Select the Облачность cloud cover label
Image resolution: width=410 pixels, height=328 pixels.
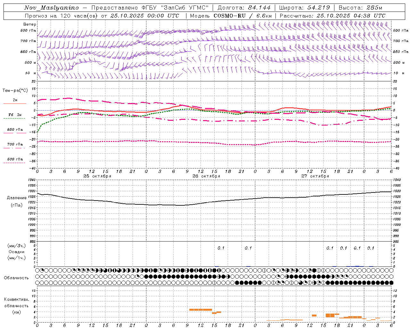(x=16, y=278)
